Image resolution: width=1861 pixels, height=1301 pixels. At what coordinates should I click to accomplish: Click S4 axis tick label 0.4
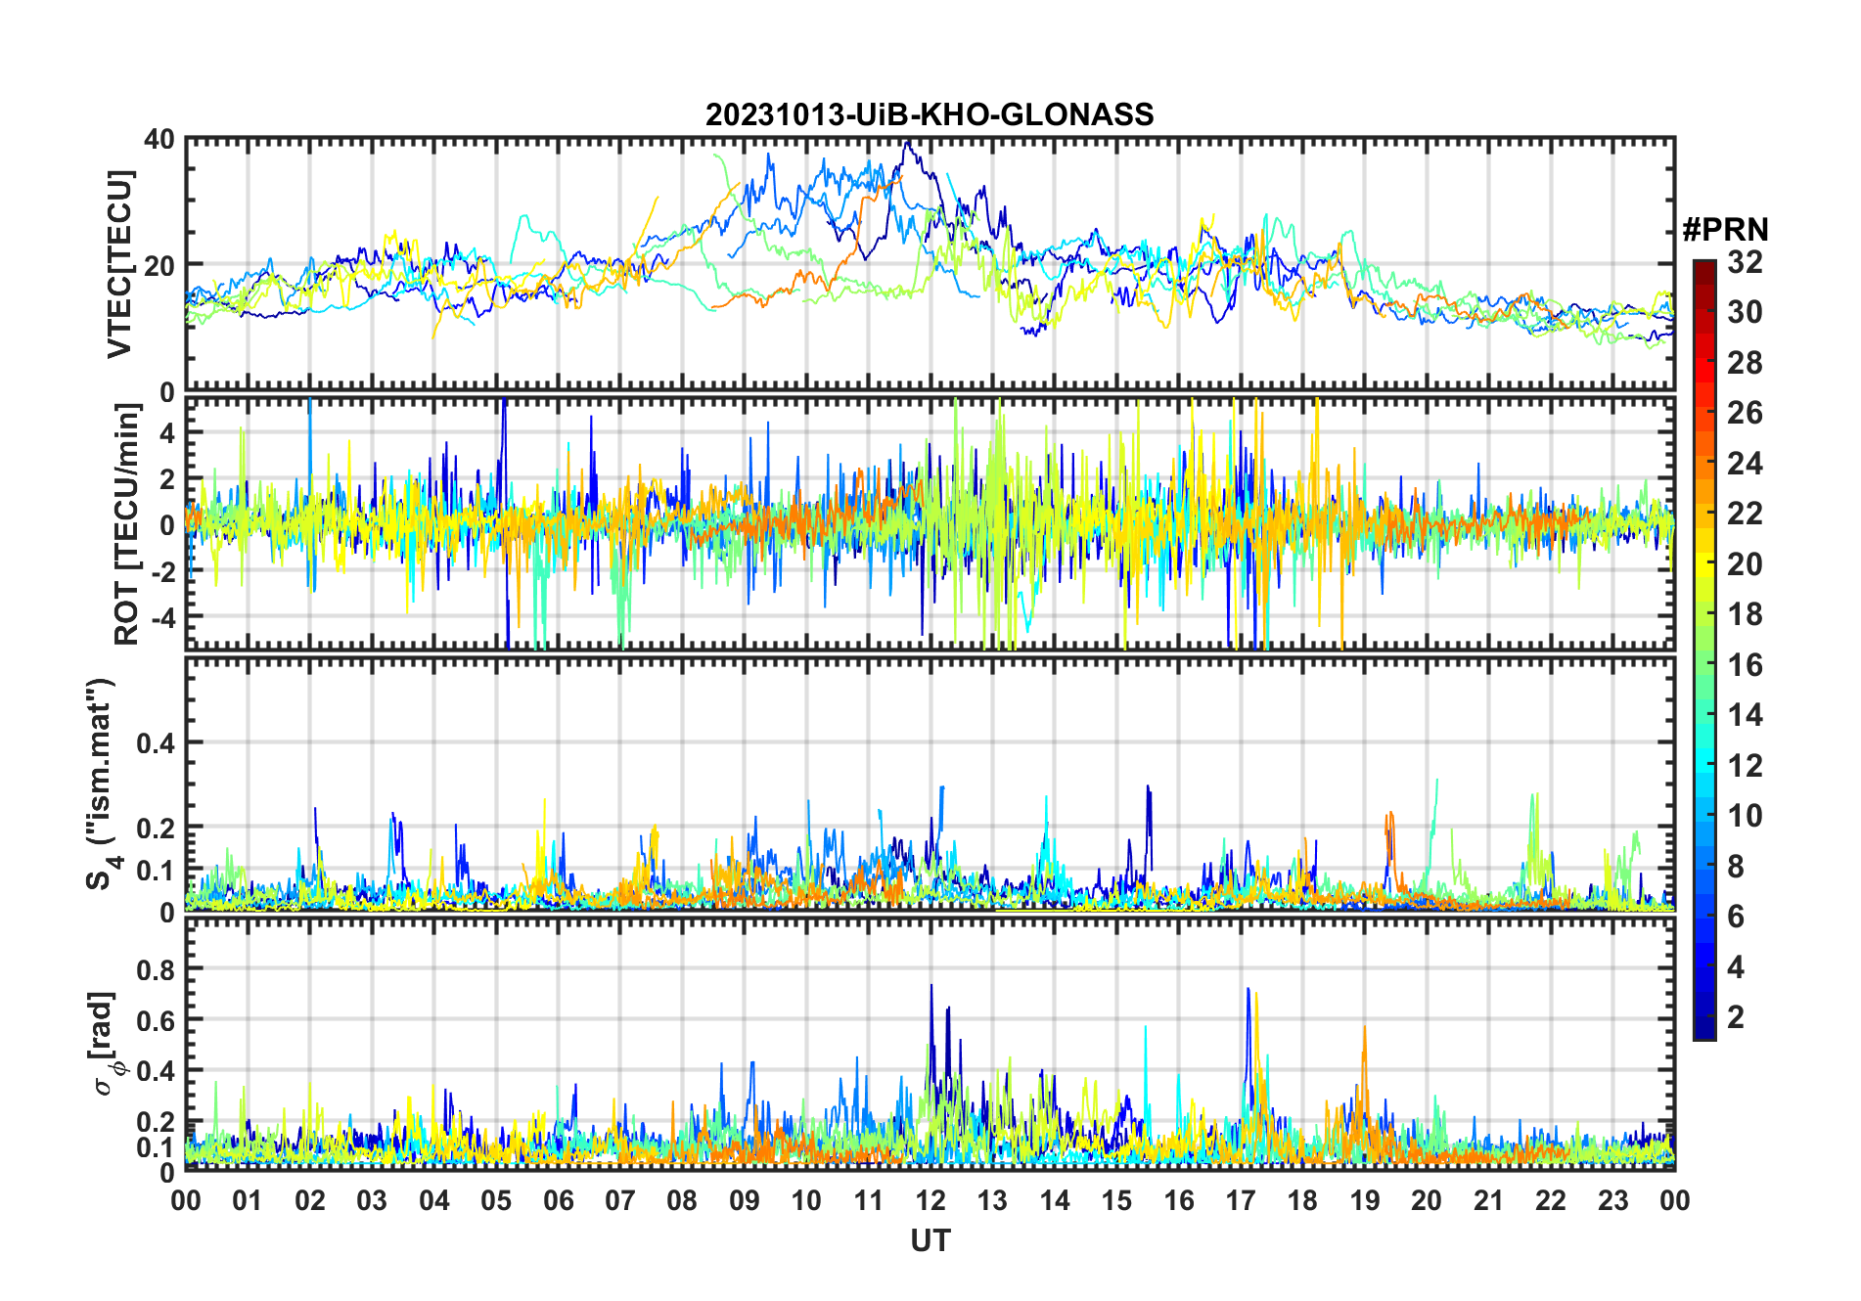(156, 743)
